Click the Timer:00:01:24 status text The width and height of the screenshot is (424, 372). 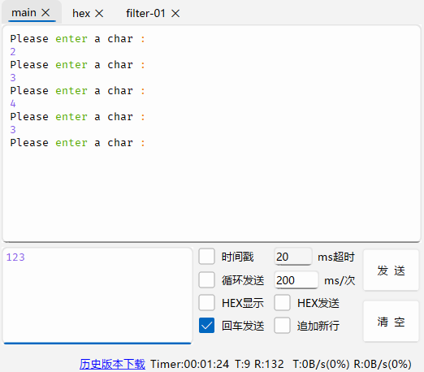[x=190, y=364]
